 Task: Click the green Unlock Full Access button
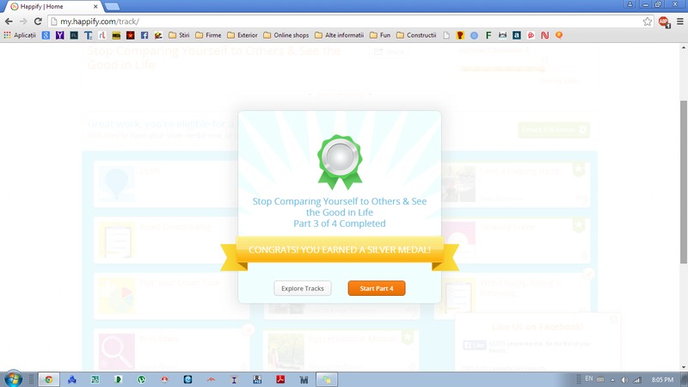click(554, 130)
